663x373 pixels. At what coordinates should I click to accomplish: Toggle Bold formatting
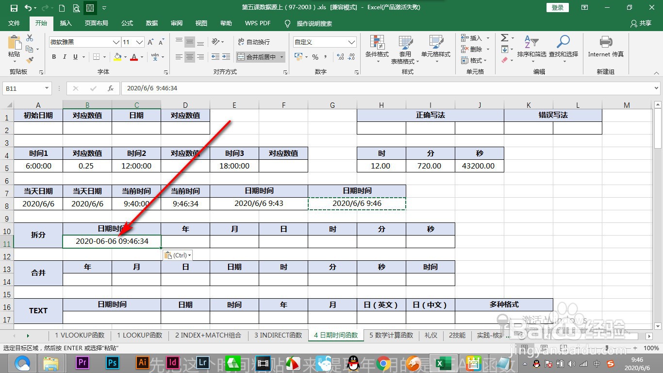54,57
